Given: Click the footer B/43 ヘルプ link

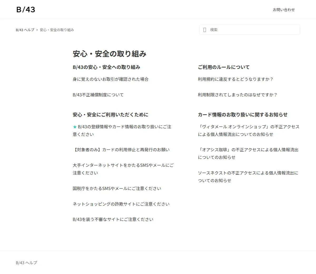Looking at the screenshot, I should click(x=26, y=263).
